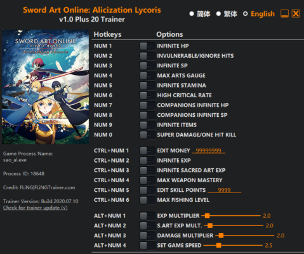The height and width of the screenshot is (254, 304).
Task: Enable Infinite EXP toggle
Action: click(147, 161)
